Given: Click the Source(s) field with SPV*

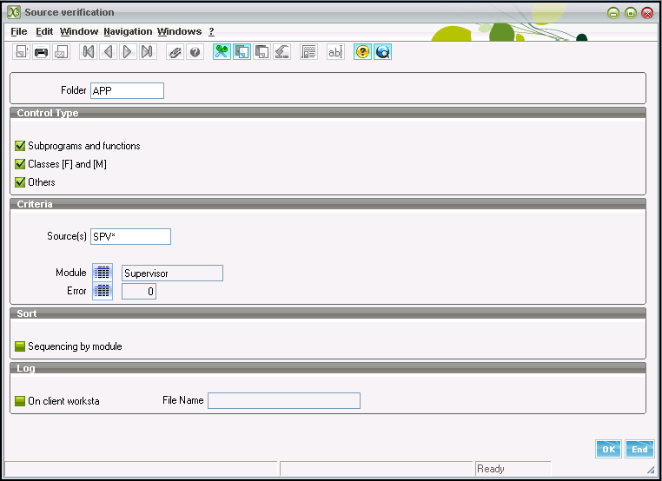Looking at the screenshot, I should [130, 237].
